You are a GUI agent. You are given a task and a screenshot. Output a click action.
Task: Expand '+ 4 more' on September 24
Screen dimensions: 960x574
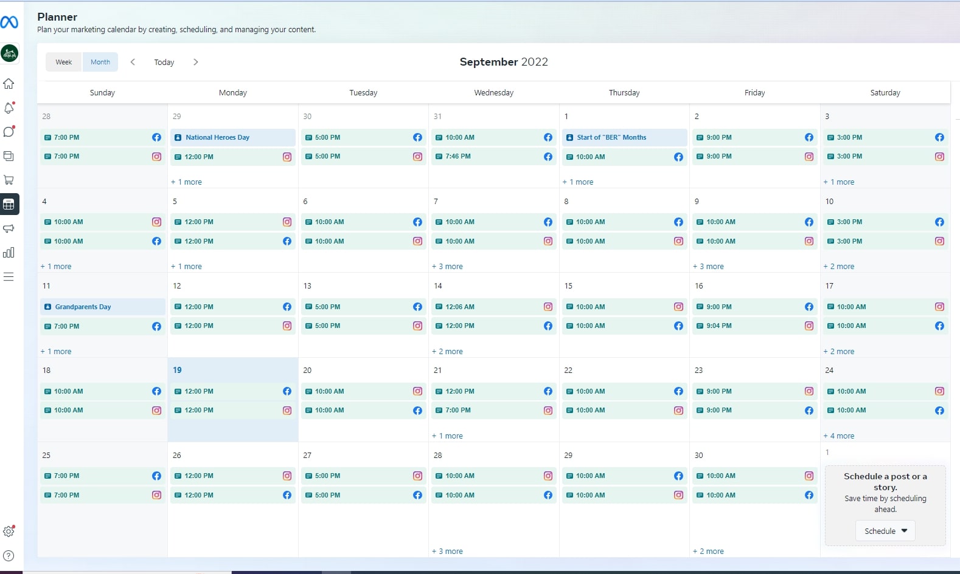point(839,436)
